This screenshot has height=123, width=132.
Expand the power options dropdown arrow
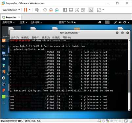tap(30, 10)
